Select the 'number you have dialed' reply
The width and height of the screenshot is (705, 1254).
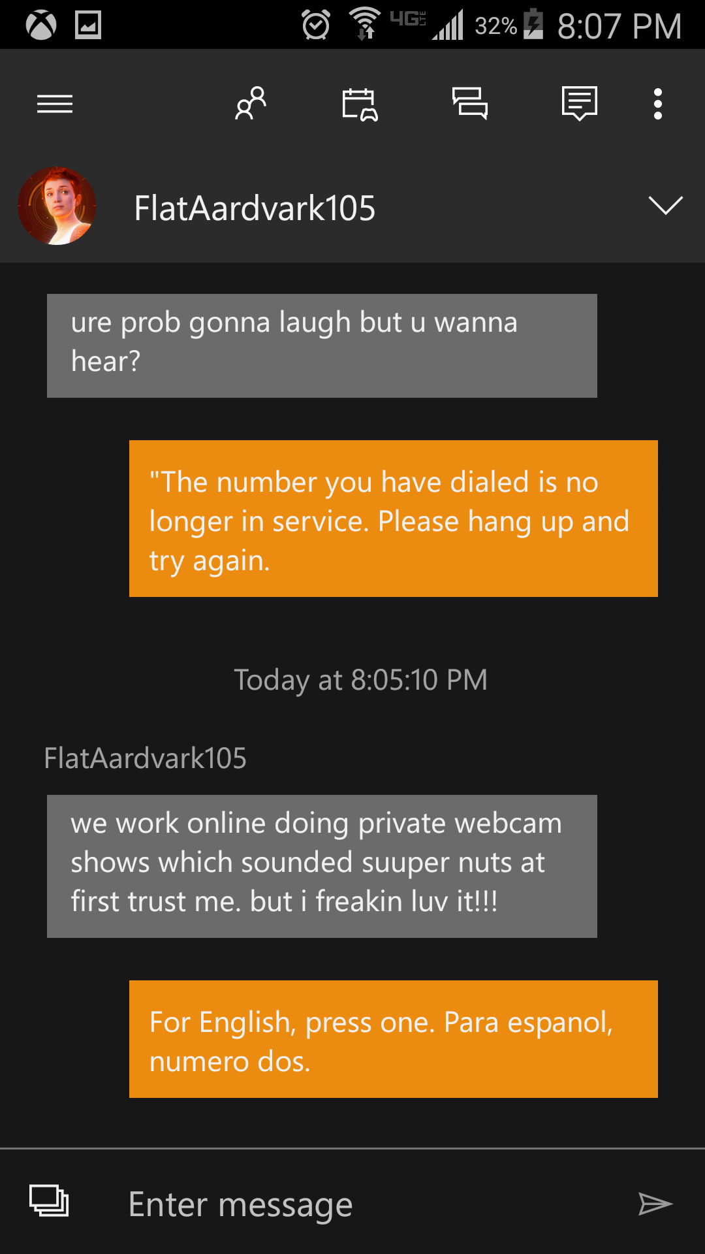(x=394, y=519)
